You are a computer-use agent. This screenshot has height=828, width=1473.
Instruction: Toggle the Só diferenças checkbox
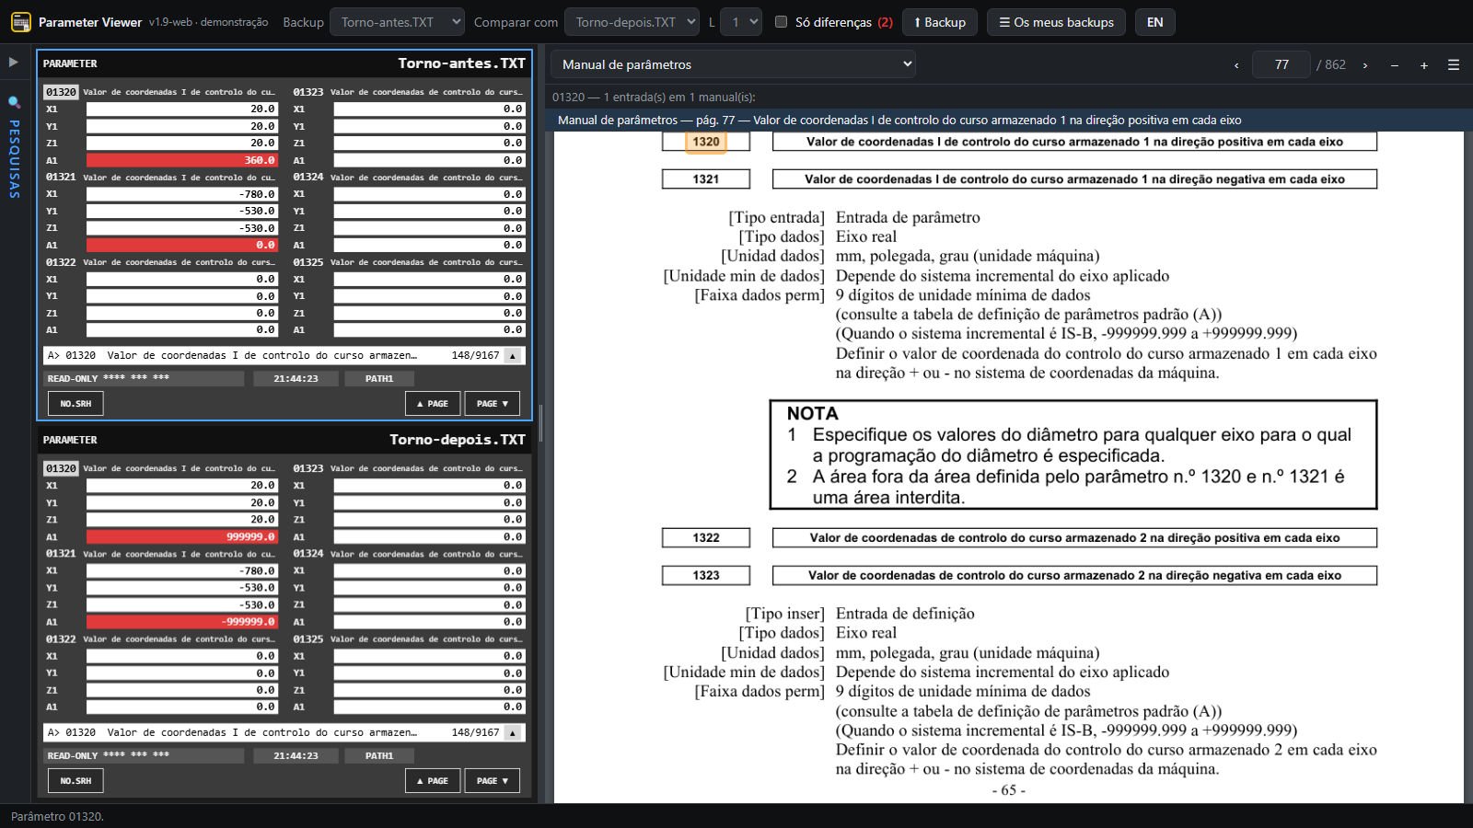(781, 22)
